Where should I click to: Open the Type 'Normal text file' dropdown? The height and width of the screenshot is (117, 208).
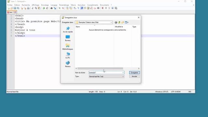point(107,77)
